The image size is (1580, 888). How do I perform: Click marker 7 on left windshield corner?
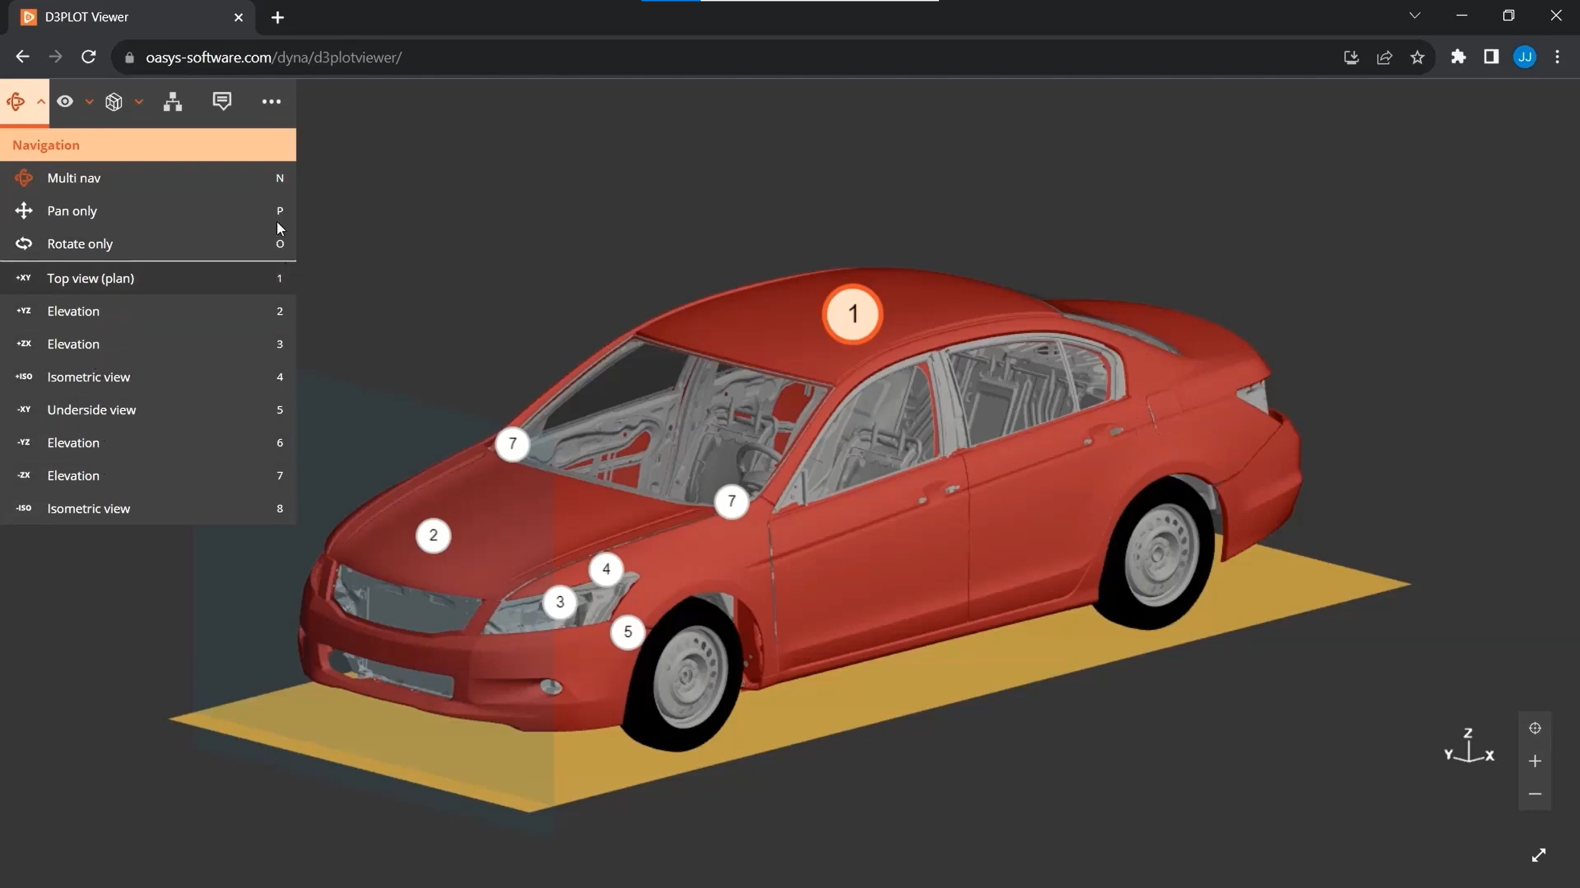click(x=513, y=444)
